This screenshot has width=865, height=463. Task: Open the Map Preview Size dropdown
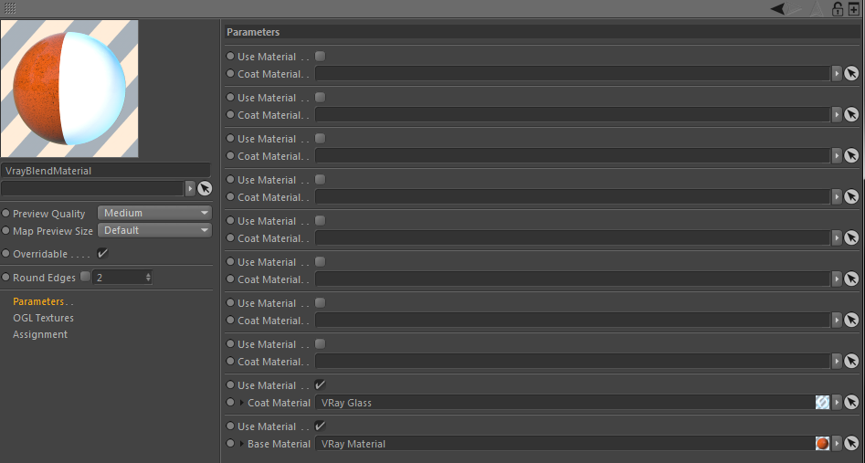click(154, 230)
